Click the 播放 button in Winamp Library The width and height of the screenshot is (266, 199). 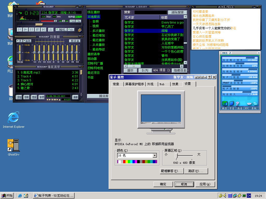click(x=130, y=70)
